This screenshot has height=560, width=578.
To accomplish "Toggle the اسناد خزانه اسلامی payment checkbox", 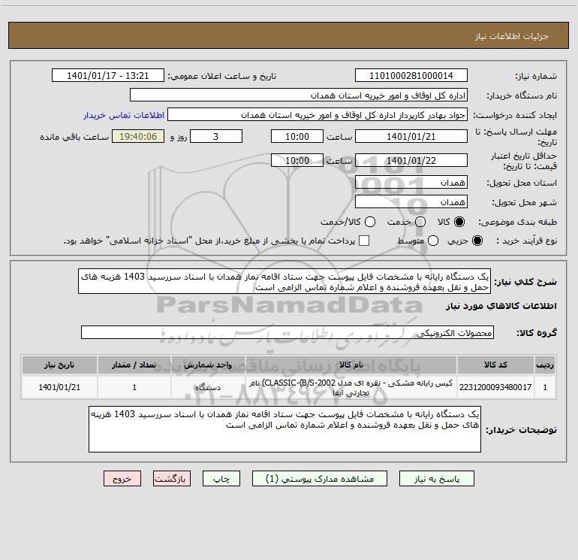I will coord(364,241).
